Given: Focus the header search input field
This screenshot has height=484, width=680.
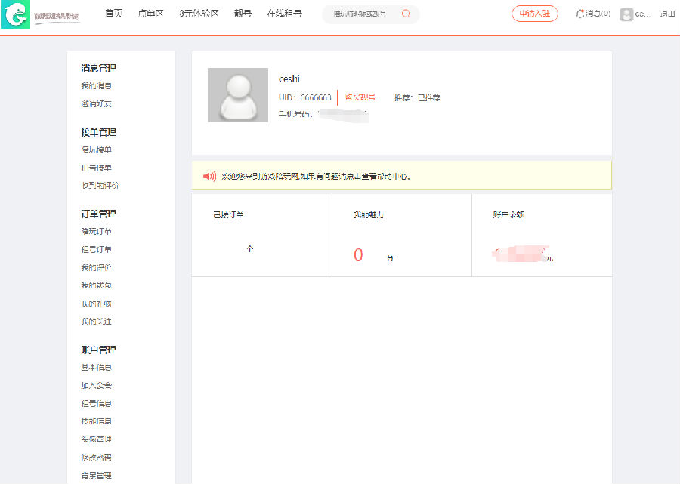Looking at the screenshot, I should point(361,14).
